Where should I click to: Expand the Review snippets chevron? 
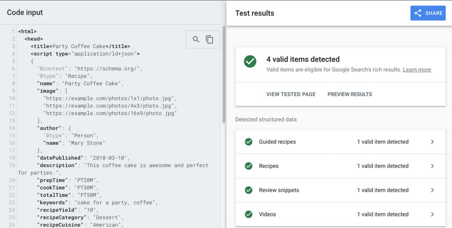click(x=432, y=190)
